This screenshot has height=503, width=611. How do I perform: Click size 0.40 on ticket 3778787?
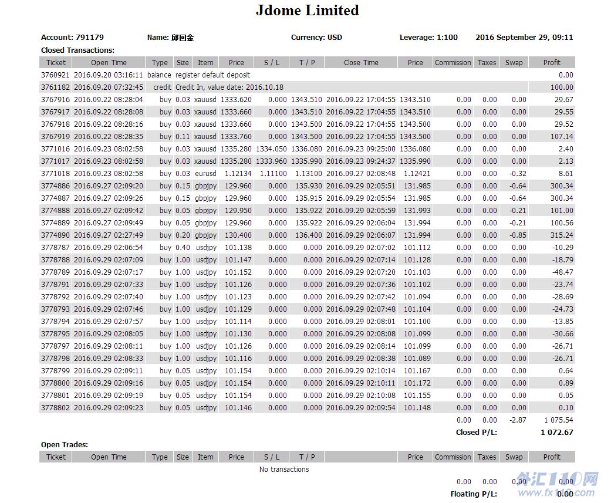183,248
